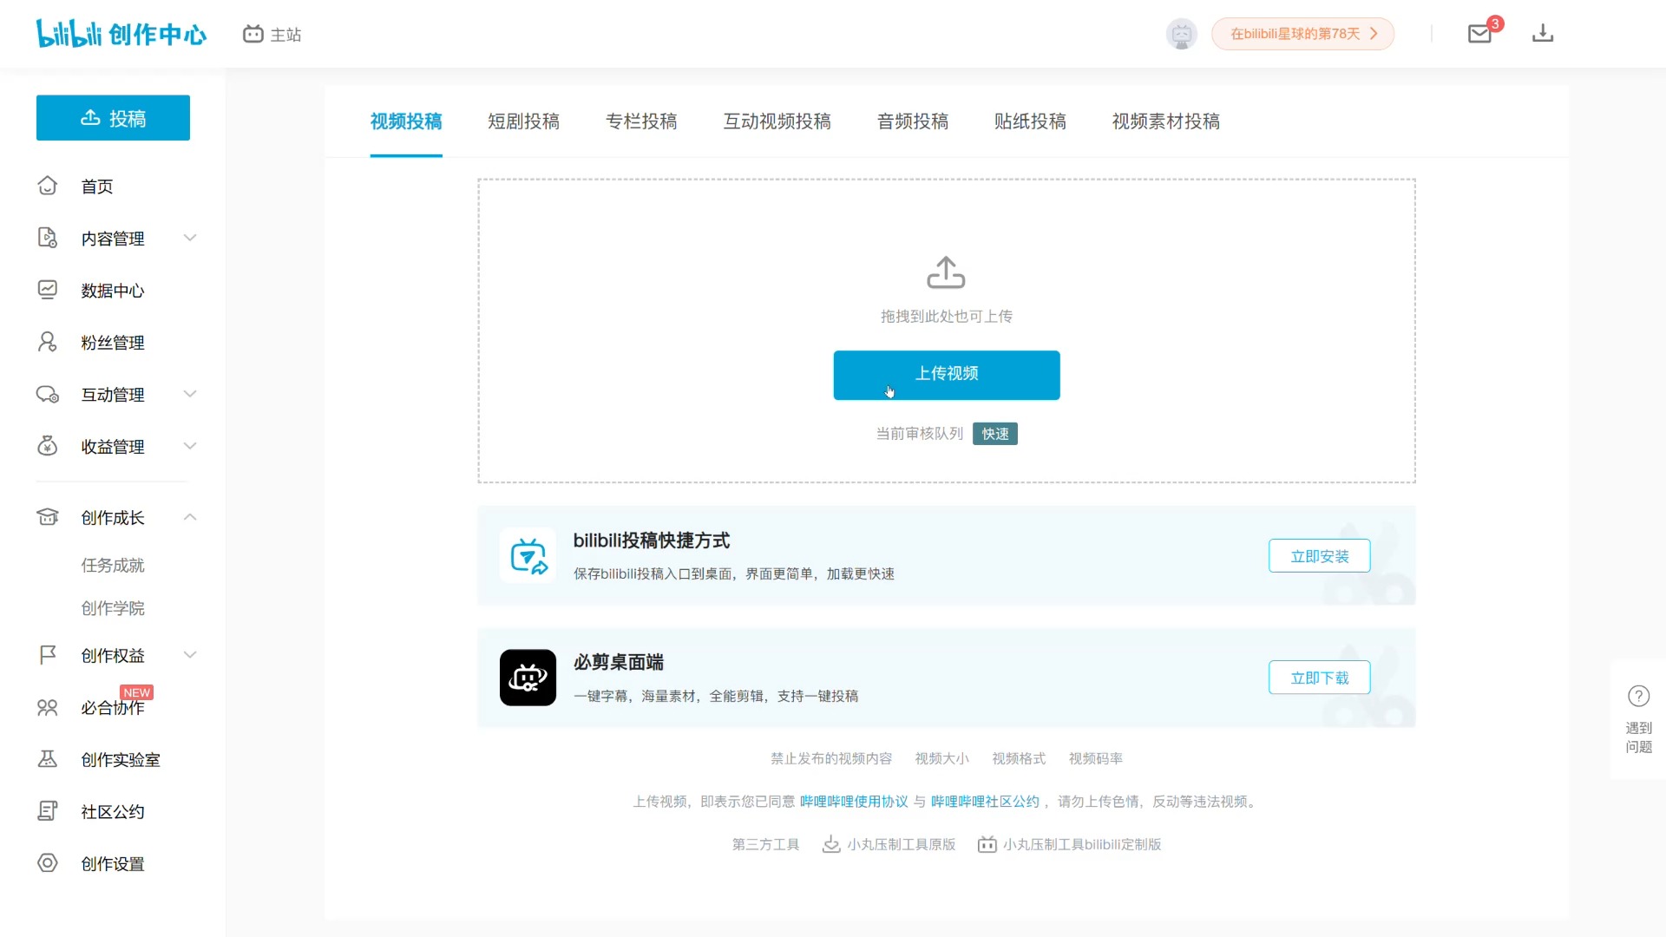Click the 上传视频 button
Viewport: 1666px width, 937px height.
[x=947, y=375]
